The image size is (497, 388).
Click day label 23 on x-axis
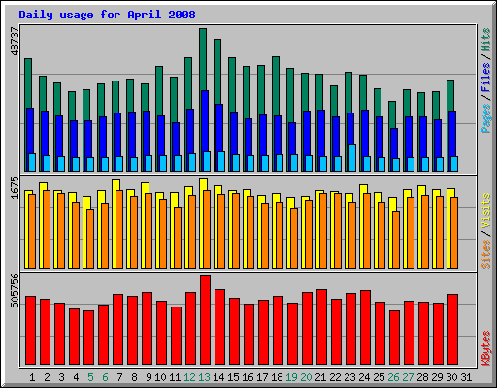pyautogui.click(x=349, y=377)
